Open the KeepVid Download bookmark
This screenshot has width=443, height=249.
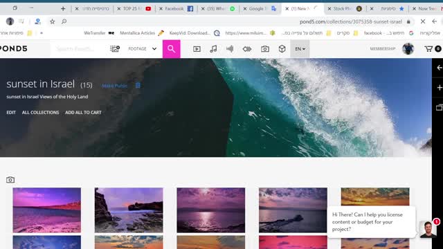click(195, 33)
